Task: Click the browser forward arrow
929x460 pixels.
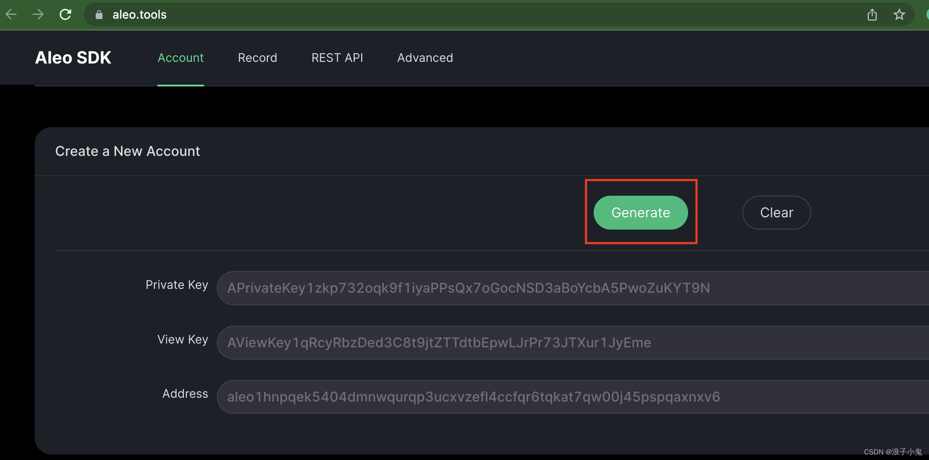Action: (x=38, y=14)
